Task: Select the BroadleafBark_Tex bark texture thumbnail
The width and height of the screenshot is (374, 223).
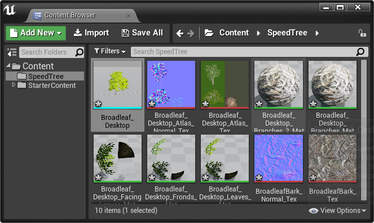Action: coord(332,158)
